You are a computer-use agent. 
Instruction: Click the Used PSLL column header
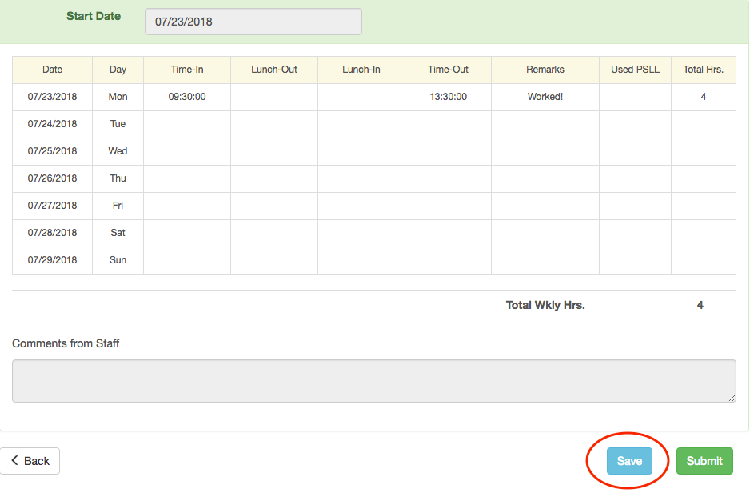pos(635,70)
